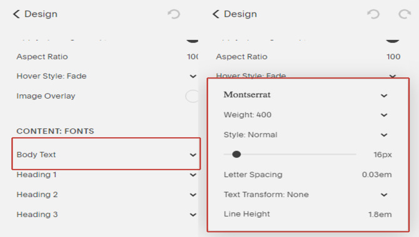Expand the Heading 3 font settings
The image size is (419, 237).
pos(106,215)
